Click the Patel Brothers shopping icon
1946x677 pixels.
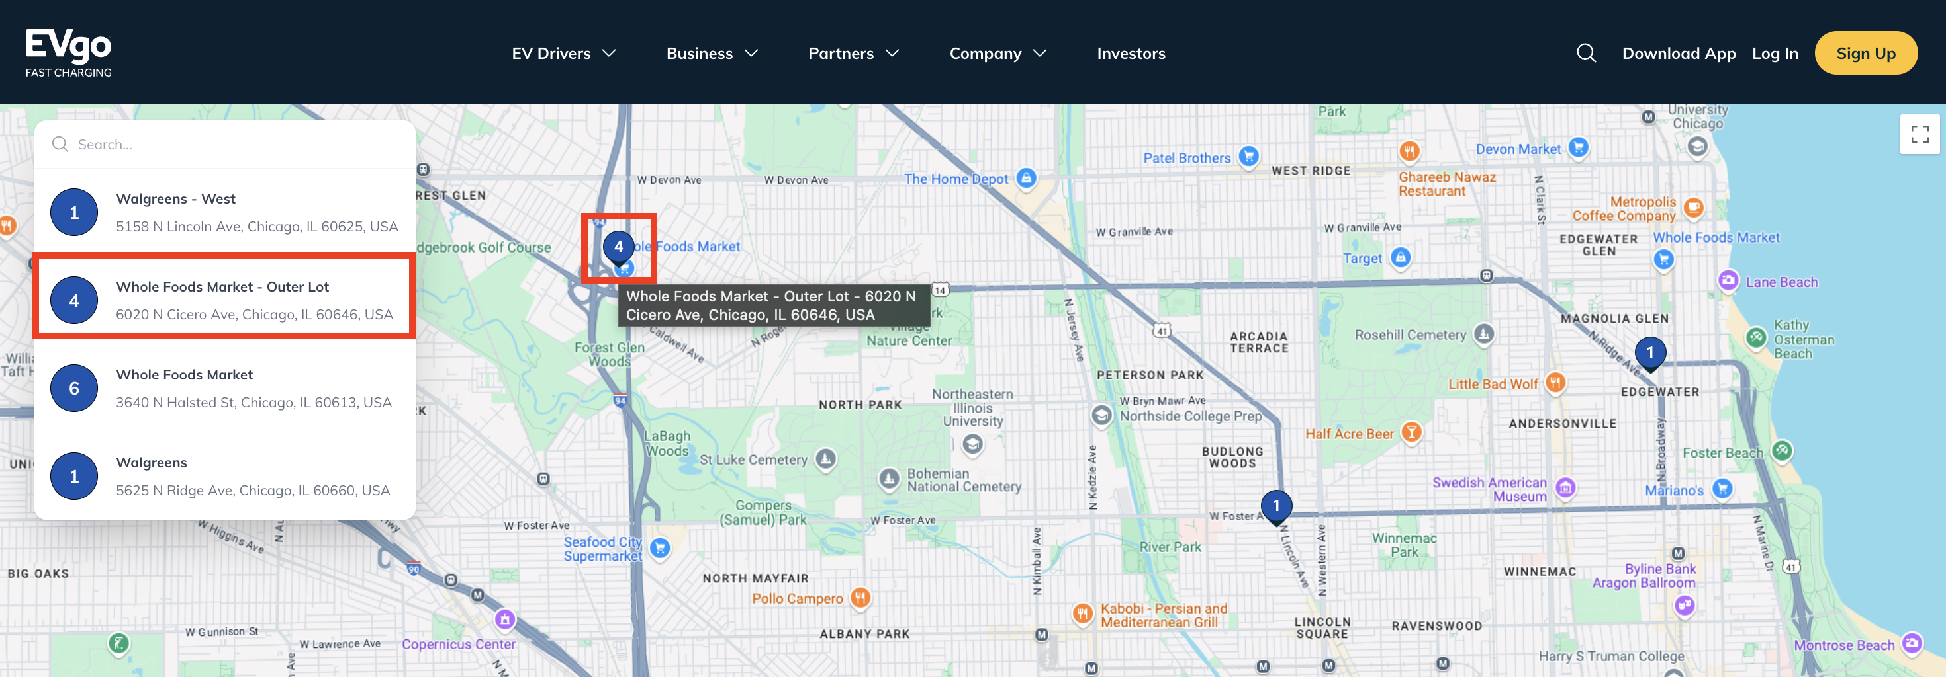click(1249, 156)
